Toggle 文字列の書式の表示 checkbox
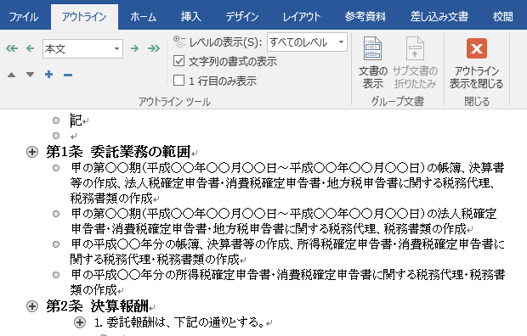 178,61
